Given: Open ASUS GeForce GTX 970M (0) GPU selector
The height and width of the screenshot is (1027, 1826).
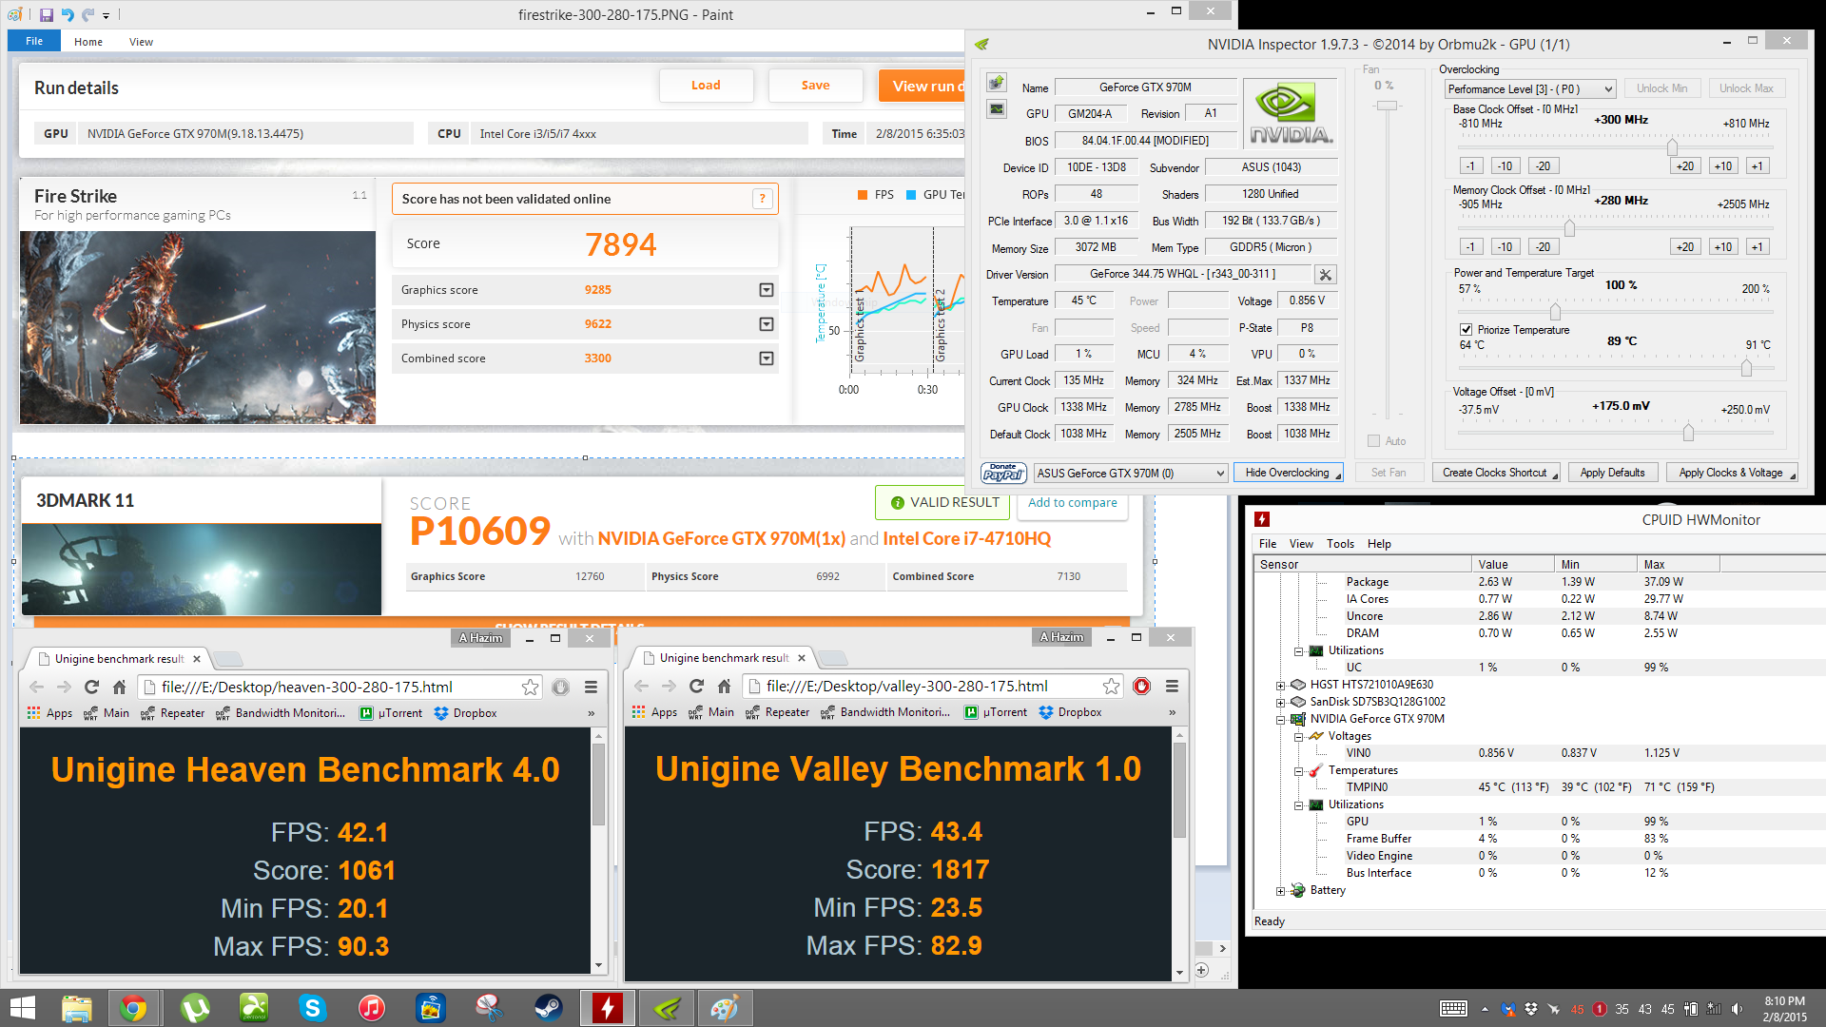Looking at the screenshot, I should [x=1131, y=474].
